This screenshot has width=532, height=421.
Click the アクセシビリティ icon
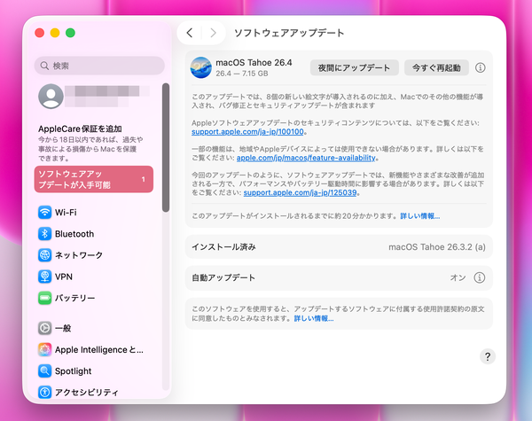click(44, 392)
